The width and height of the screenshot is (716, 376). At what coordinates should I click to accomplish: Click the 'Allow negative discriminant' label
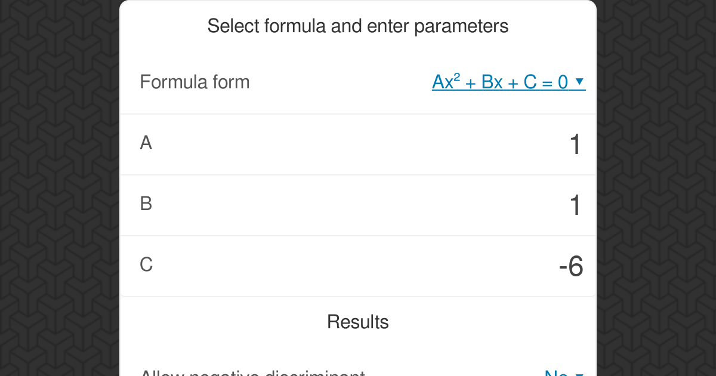coord(252,373)
